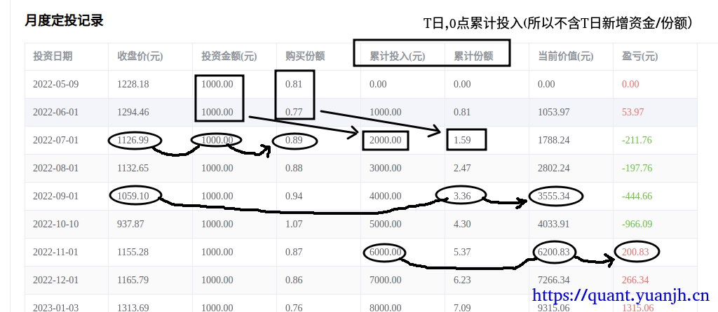Click the 月度定投记录 section title
The image size is (718, 312).
pos(65,21)
